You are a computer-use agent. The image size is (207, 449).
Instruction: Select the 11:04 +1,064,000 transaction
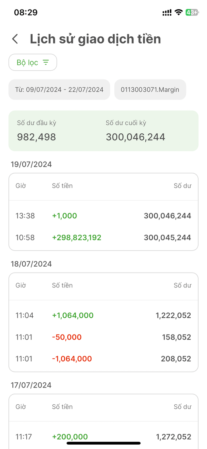[103, 315]
